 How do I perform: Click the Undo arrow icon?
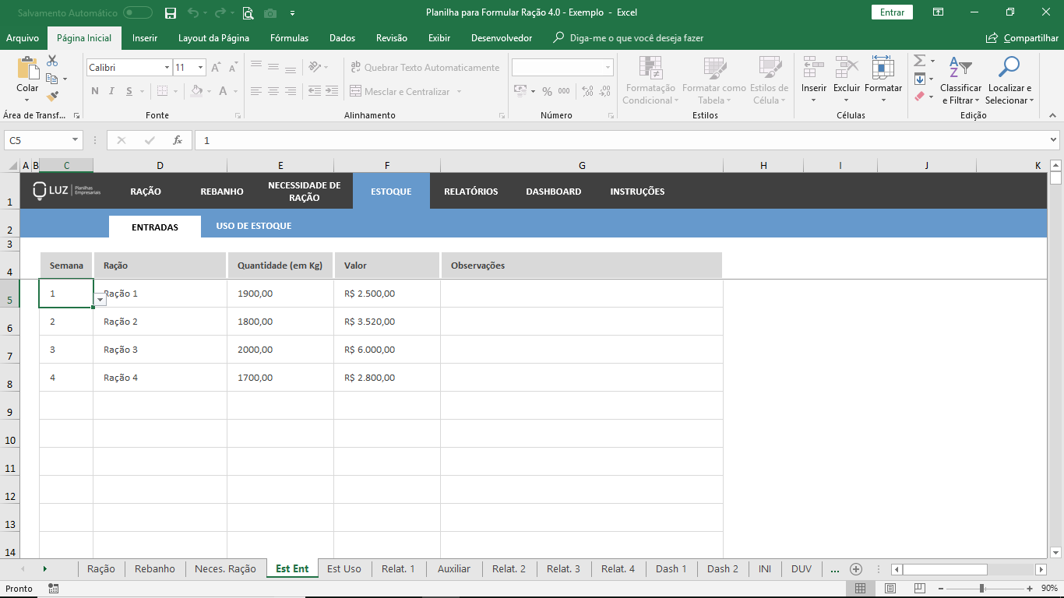pos(193,12)
